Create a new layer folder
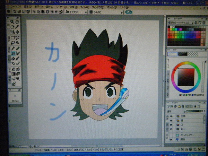Image resolution: width=208 pixels, height=156 pixels. point(179,106)
